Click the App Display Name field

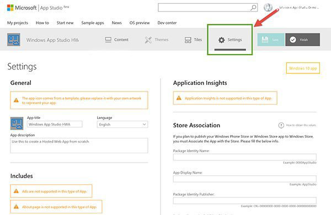click(x=244, y=179)
